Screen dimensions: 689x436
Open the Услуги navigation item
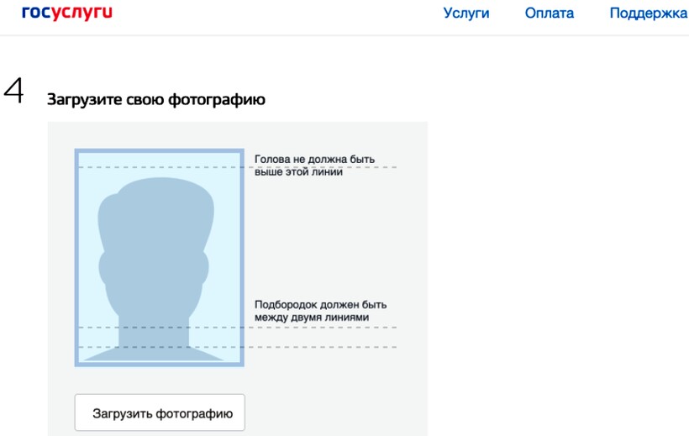[x=465, y=13]
